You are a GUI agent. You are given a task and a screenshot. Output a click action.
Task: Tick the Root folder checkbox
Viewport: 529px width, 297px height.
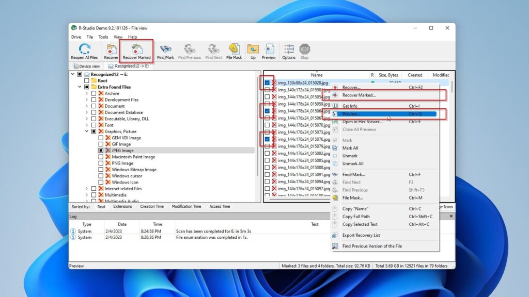87,80
